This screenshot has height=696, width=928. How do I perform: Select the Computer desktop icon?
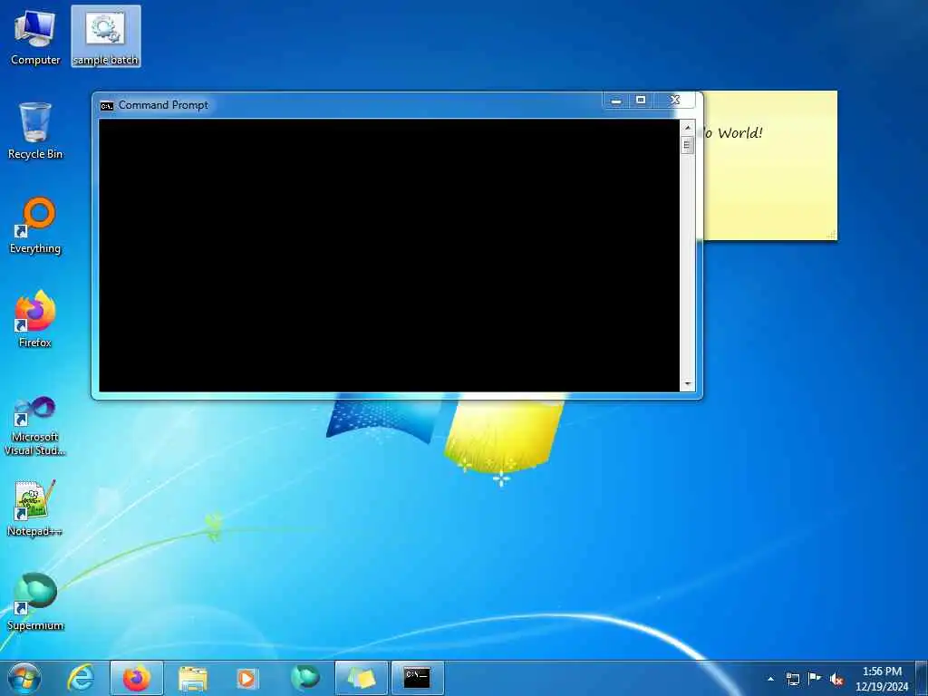(35, 36)
